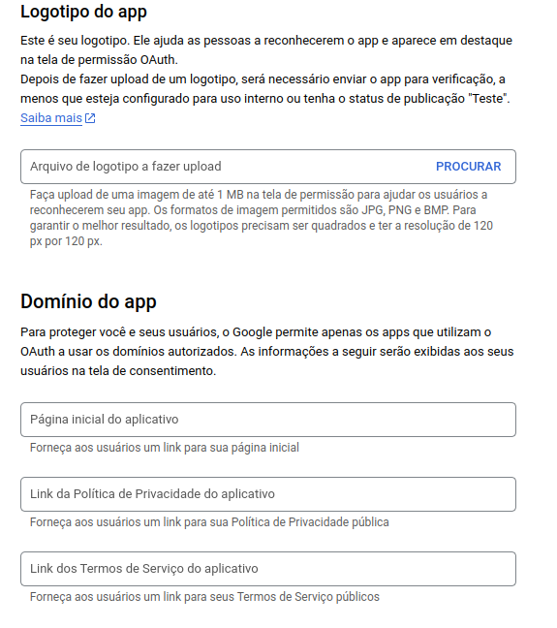Click the Termos de Serviço públicos helper text
The height and width of the screenshot is (628, 557).
coord(204,597)
